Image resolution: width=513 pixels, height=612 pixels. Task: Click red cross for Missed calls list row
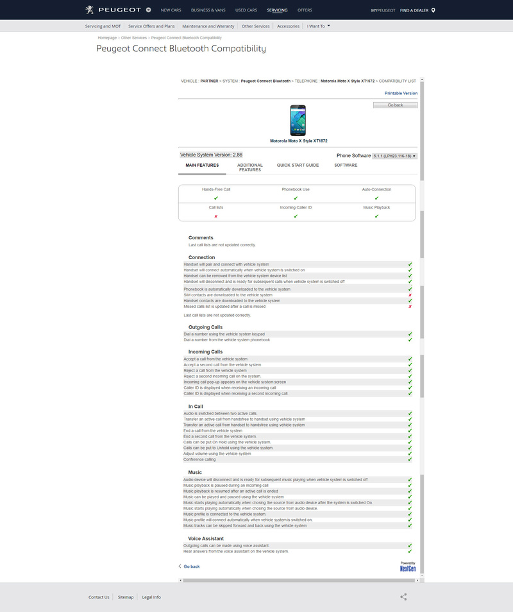pos(410,307)
